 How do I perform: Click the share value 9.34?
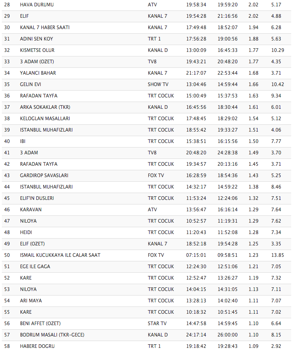click(276, 96)
